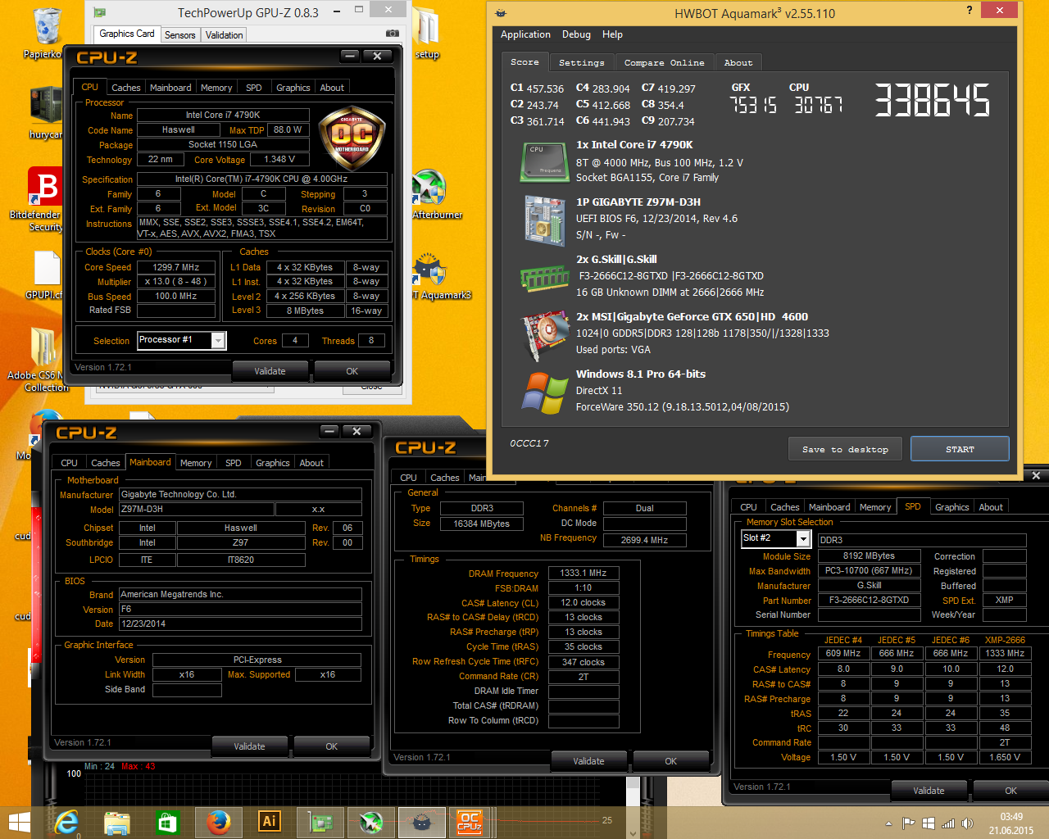
Task: Open the Windows Store taskbar icon
Action: [167, 822]
